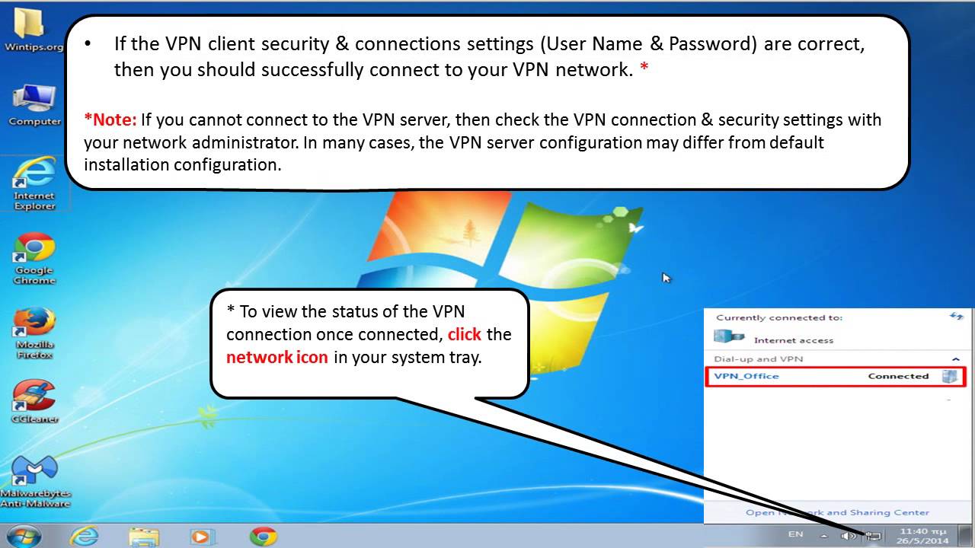Open Network and Sharing Center link

tap(837, 512)
